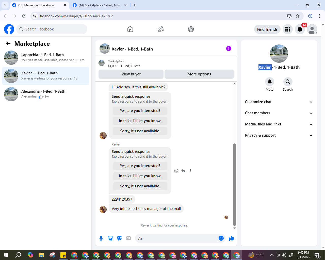
Task: Open the Chrome profile icon
Action: click(310, 16)
